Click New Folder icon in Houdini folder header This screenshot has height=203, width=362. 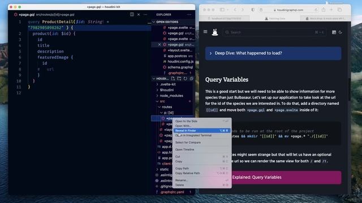[x=179, y=78]
